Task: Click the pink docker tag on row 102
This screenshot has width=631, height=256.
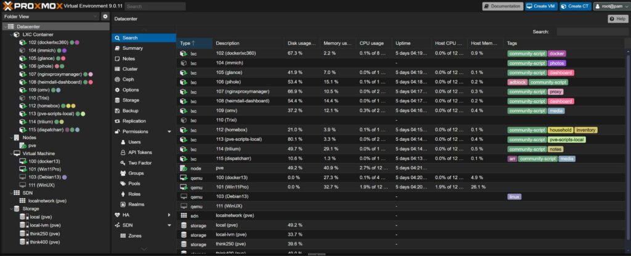Action: pyautogui.click(x=556, y=54)
